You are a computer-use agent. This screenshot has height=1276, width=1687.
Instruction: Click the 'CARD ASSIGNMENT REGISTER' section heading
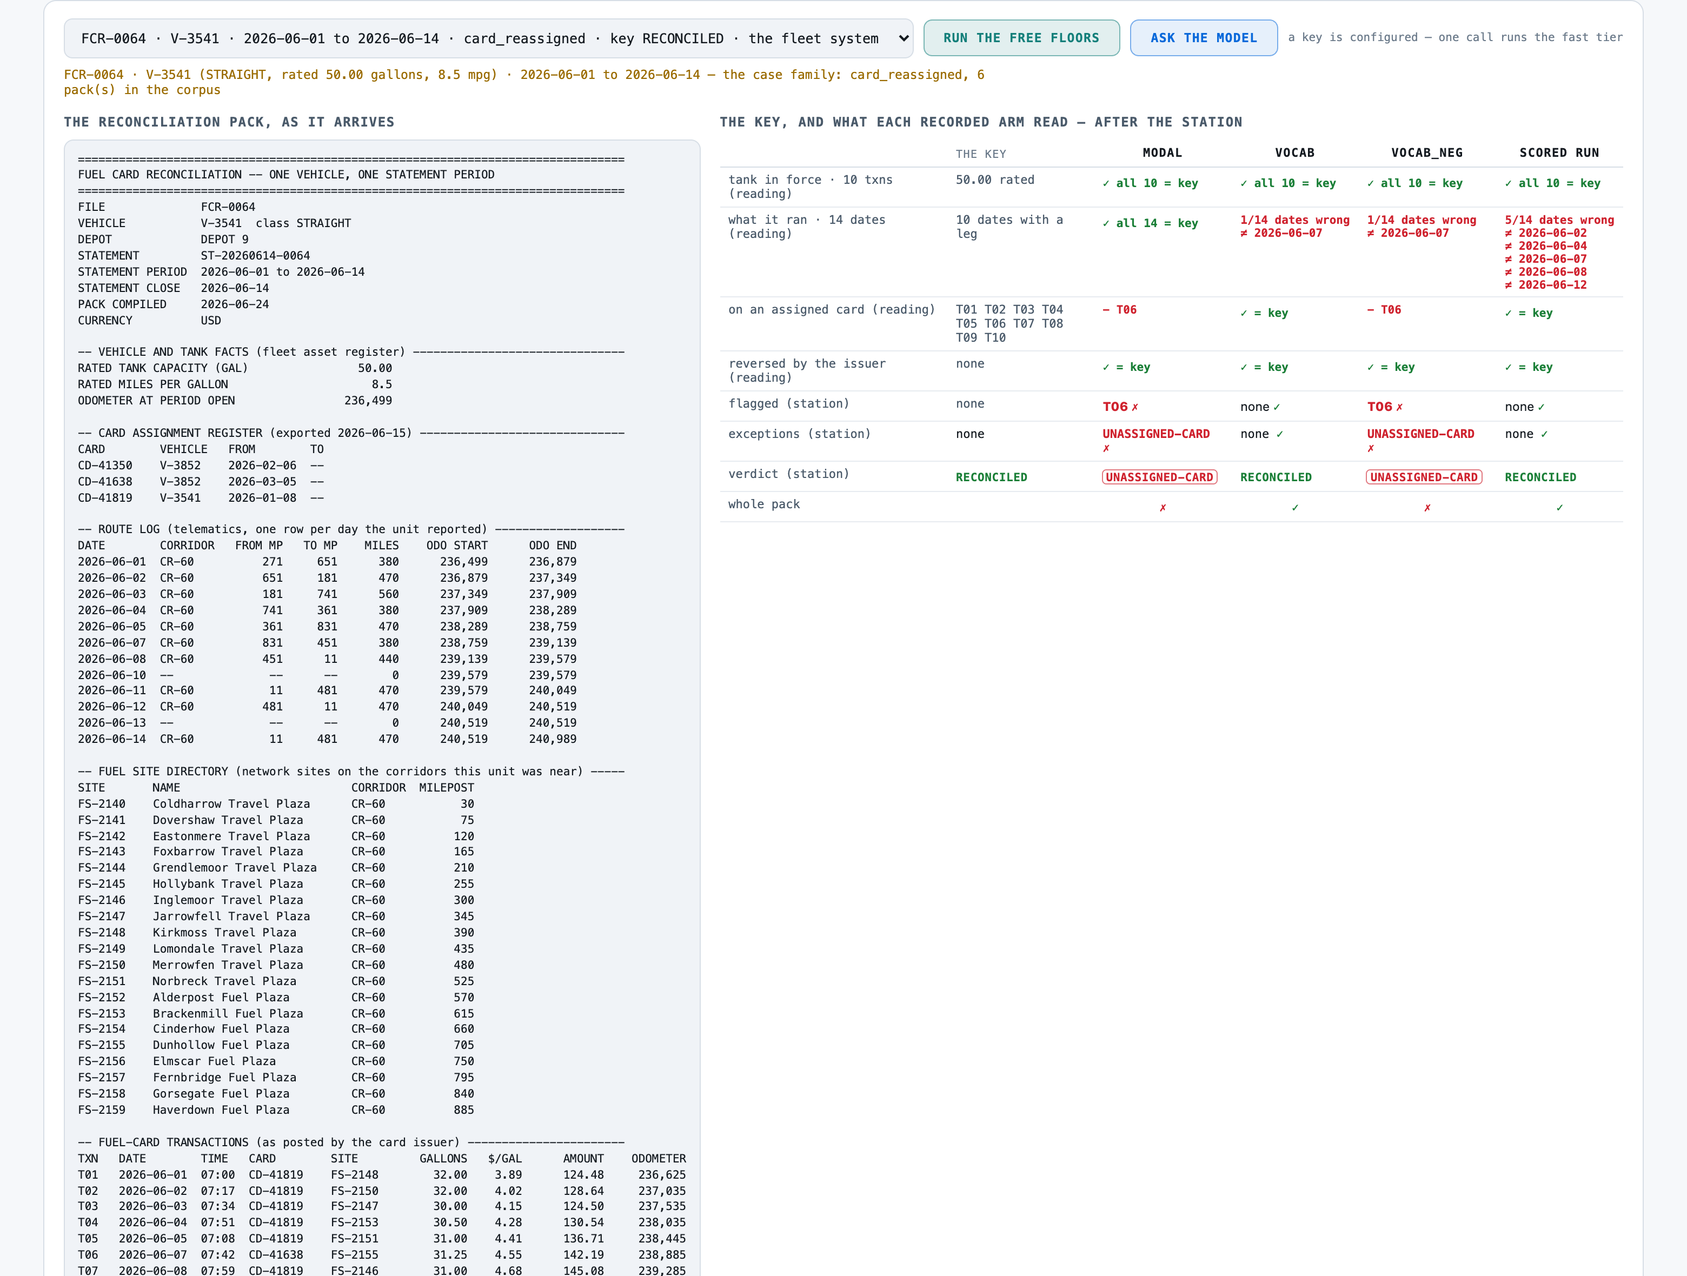[351, 433]
